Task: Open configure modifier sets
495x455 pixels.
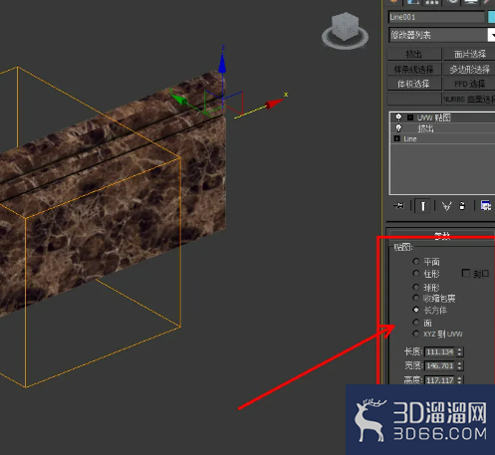Action: coord(486,206)
